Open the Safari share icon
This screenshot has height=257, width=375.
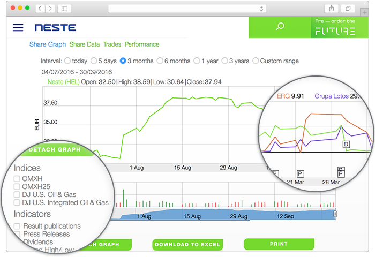(332, 9)
